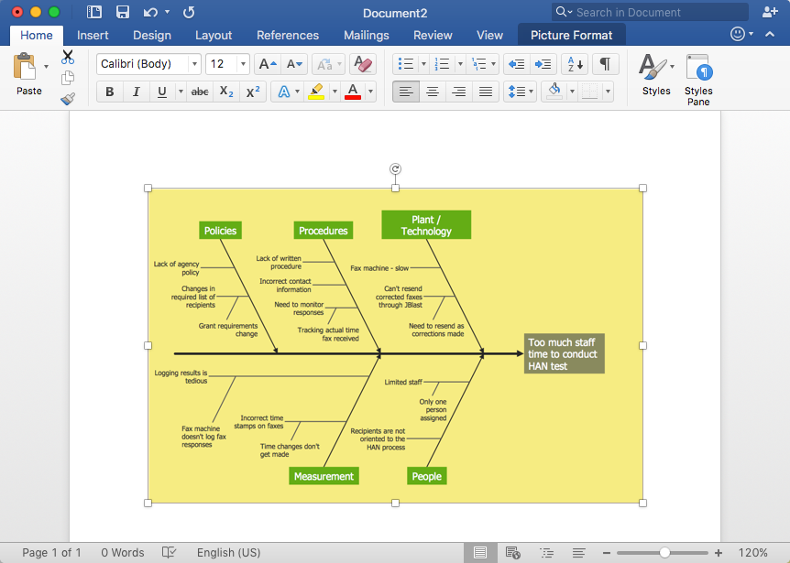This screenshot has height=563, width=790.
Task: Open bullet list style dropdown arrow
Action: (423, 64)
